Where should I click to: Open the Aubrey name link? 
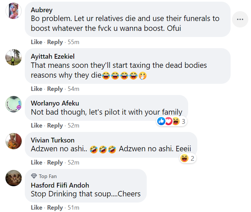pyautogui.click(x=41, y=10)
